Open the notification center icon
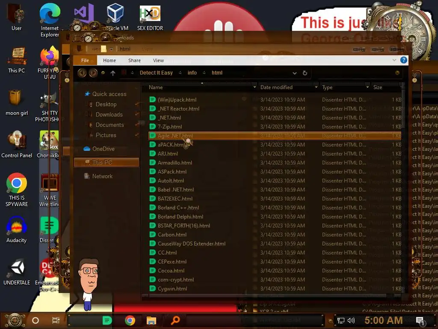The height and width of the screenshot is (329, 438). [420, 321]
